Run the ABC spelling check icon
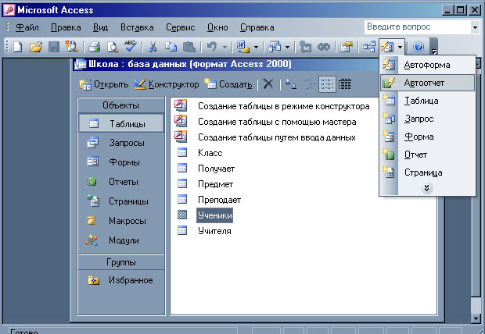 pos(130,47)
